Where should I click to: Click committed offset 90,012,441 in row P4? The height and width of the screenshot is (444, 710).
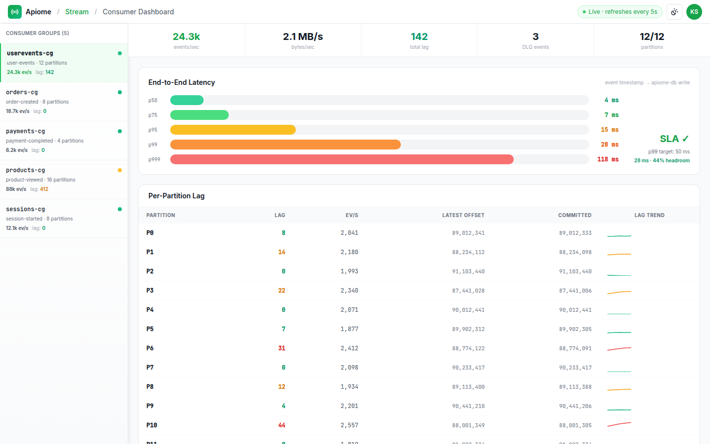pyautogui.click(x=575, y=310)
